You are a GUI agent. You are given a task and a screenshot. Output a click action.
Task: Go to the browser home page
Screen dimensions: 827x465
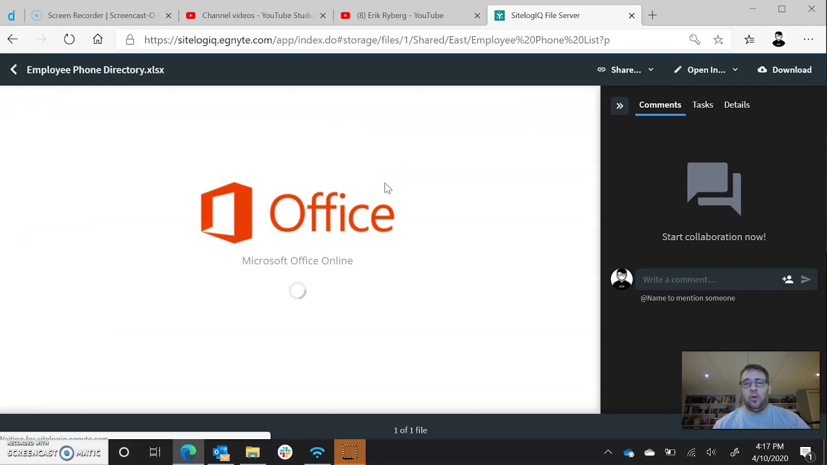(98, 39)
